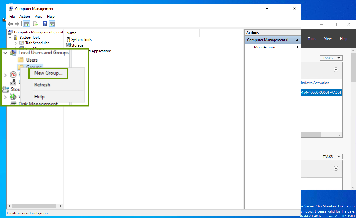The width and height of the screenshot is (356, 218).
Task: Toggle Show/Hide Action Pane toolbar icon
Action: click(x=52, y=24)
